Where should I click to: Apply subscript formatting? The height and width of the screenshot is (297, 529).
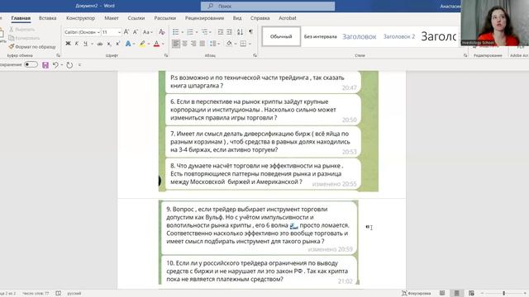[x=109, y=44]
